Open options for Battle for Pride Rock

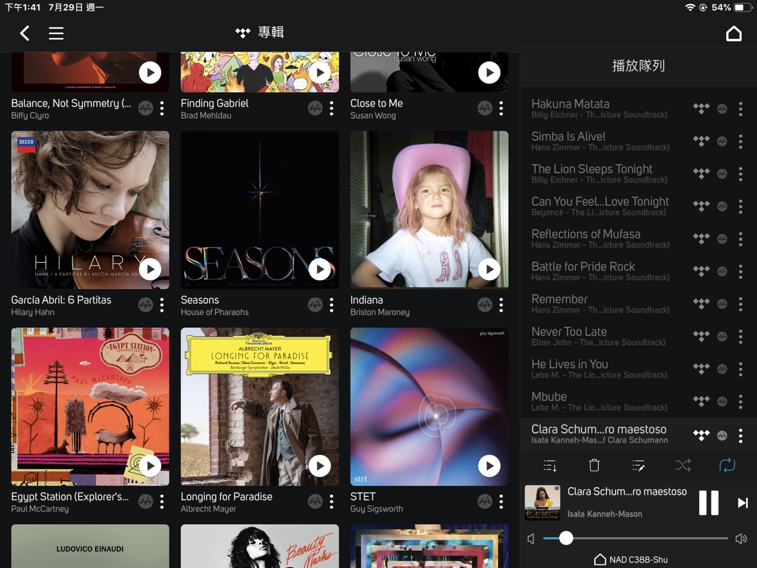(741, 271)
